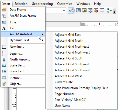Open the Selection menu
Screen dimensions: 118x110
21,4
